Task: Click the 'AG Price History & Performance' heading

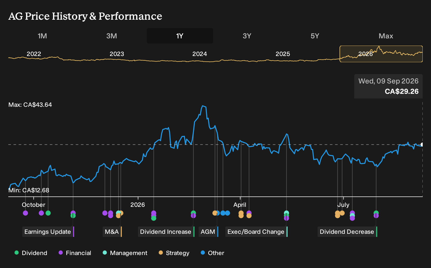Action: [85, 16]
